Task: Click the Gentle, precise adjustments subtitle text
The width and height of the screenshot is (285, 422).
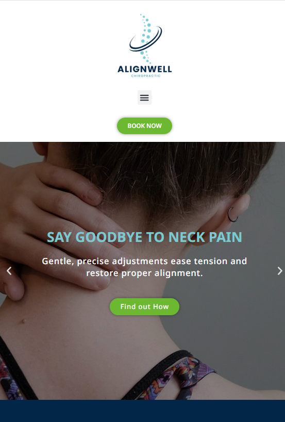Action: 144,267
